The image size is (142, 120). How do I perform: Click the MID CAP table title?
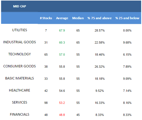pos(19,6)
